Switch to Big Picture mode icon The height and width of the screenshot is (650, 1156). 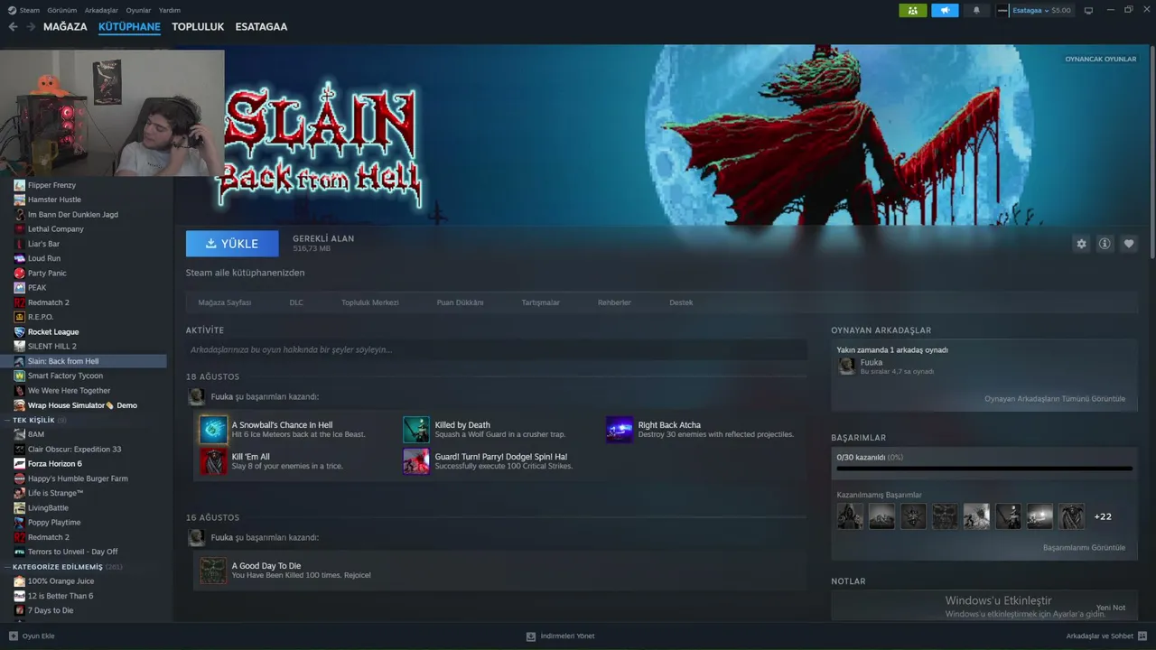click(1088, 11)
